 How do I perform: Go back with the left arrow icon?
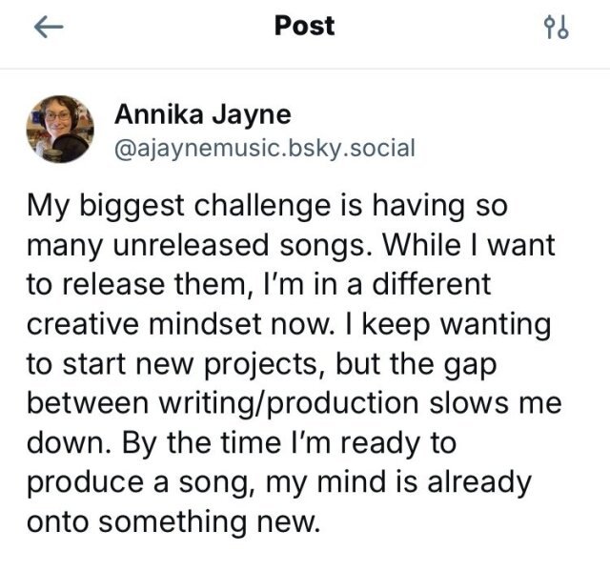coord(45,28)
